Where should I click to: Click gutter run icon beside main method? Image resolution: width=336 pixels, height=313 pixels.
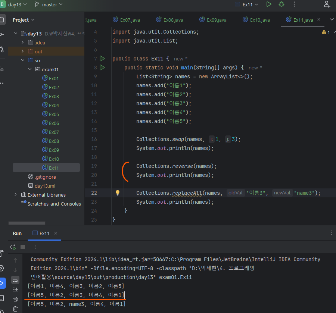102,68
